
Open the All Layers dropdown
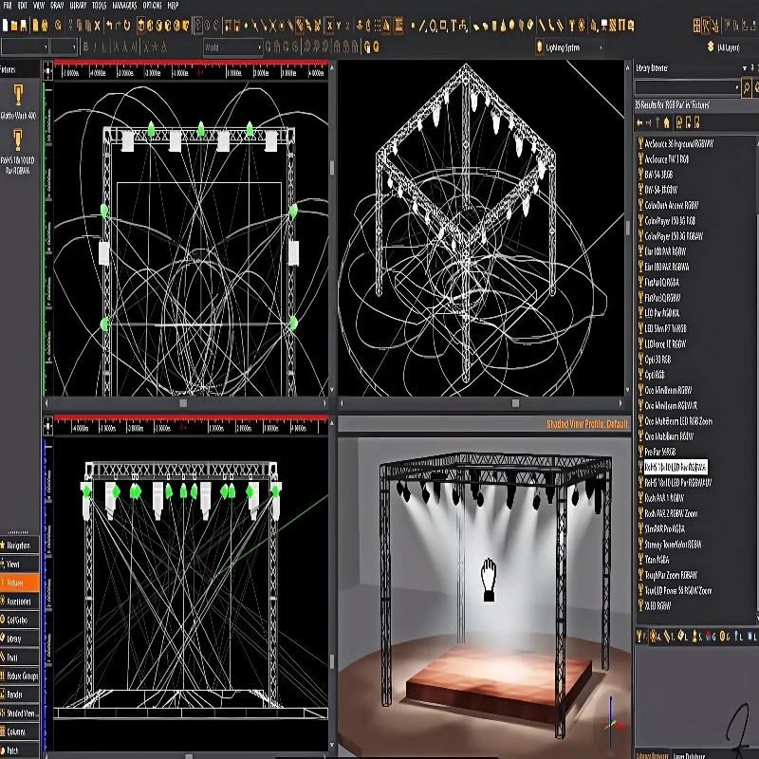pyautogui.click(x=728, y=47)
